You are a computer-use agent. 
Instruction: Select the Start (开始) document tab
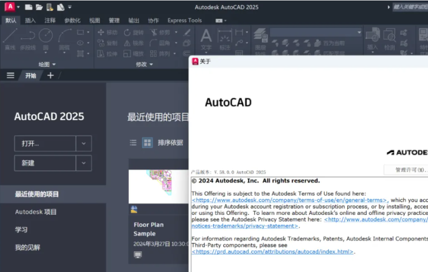click(30, 75)
